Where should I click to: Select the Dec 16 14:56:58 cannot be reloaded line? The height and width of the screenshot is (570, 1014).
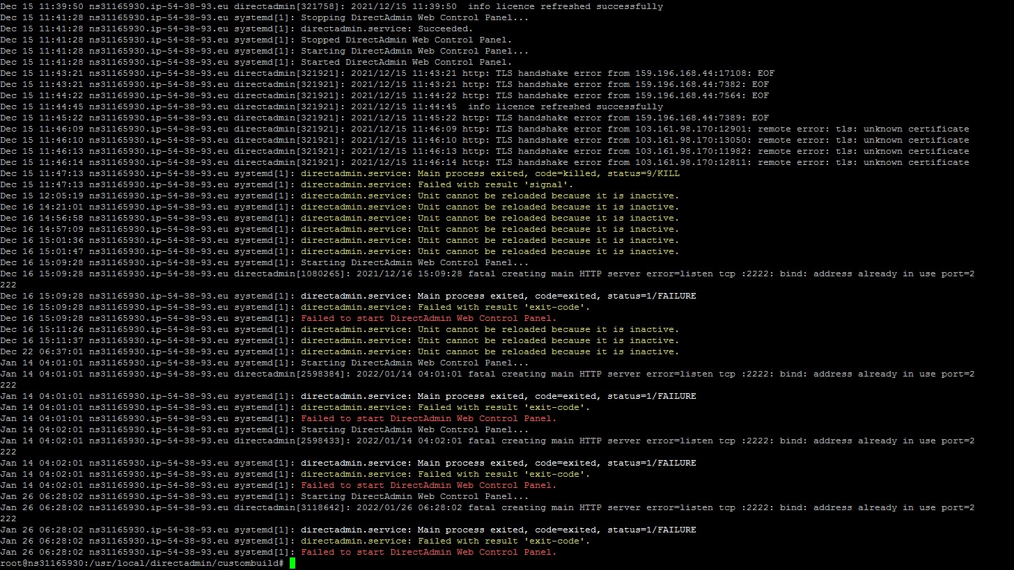click(340, 218)
